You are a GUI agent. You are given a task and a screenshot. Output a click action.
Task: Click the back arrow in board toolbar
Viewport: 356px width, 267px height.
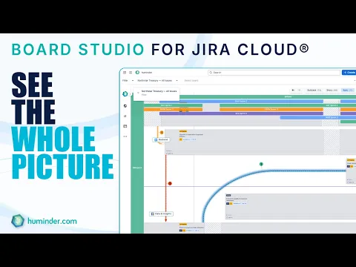tap(293, 90)
